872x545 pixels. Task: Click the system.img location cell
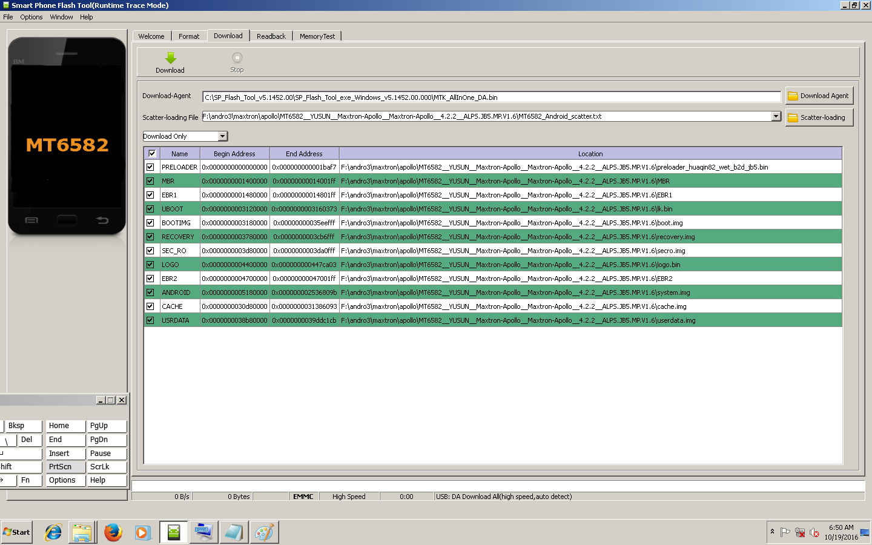coord(590,292)
